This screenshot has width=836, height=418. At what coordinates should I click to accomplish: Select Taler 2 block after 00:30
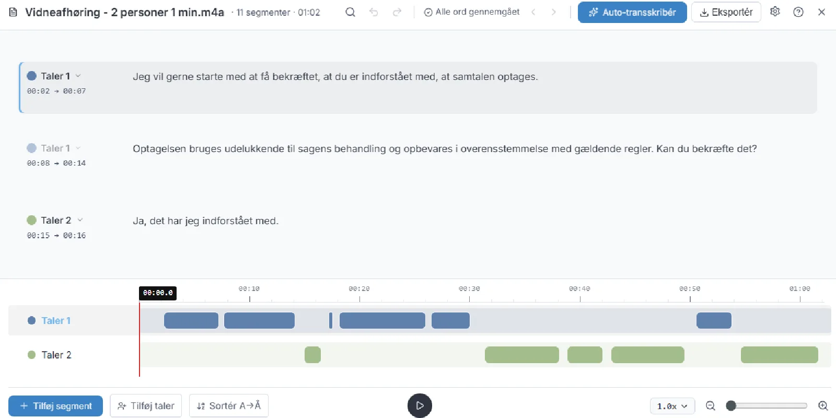tap(522, 355)
